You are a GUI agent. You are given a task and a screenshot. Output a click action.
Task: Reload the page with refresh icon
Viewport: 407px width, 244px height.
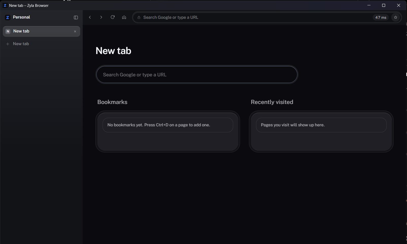tap(113, 17)
